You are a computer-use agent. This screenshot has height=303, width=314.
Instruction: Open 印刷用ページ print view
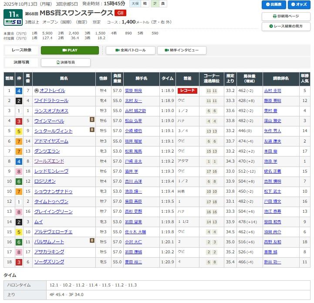286,16
